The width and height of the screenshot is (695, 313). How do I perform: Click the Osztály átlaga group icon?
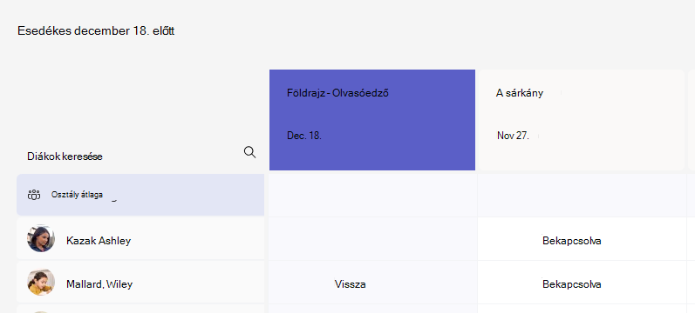34,195
